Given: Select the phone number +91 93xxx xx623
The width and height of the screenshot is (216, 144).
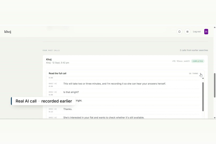Looking at the screenshot, I should (181, 61).
